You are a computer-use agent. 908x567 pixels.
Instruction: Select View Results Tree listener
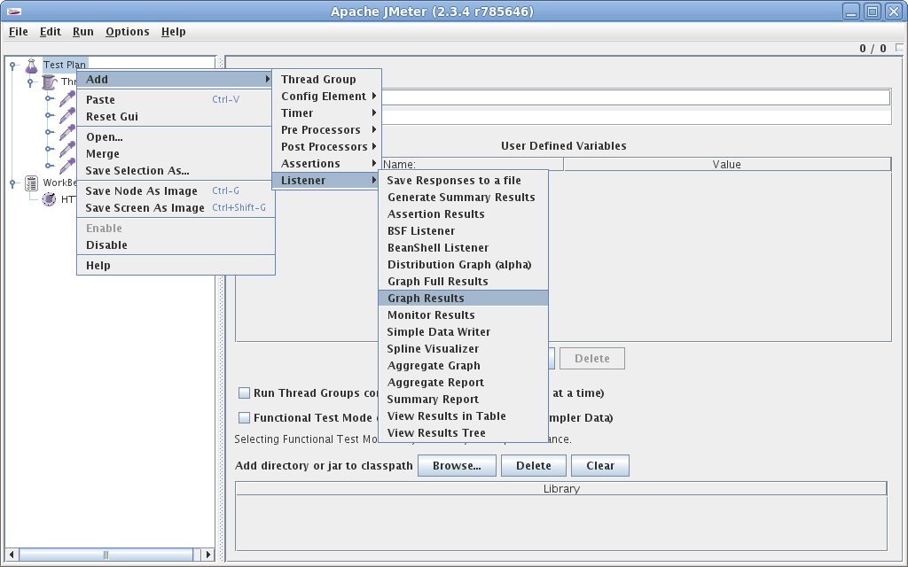point(463,432)
